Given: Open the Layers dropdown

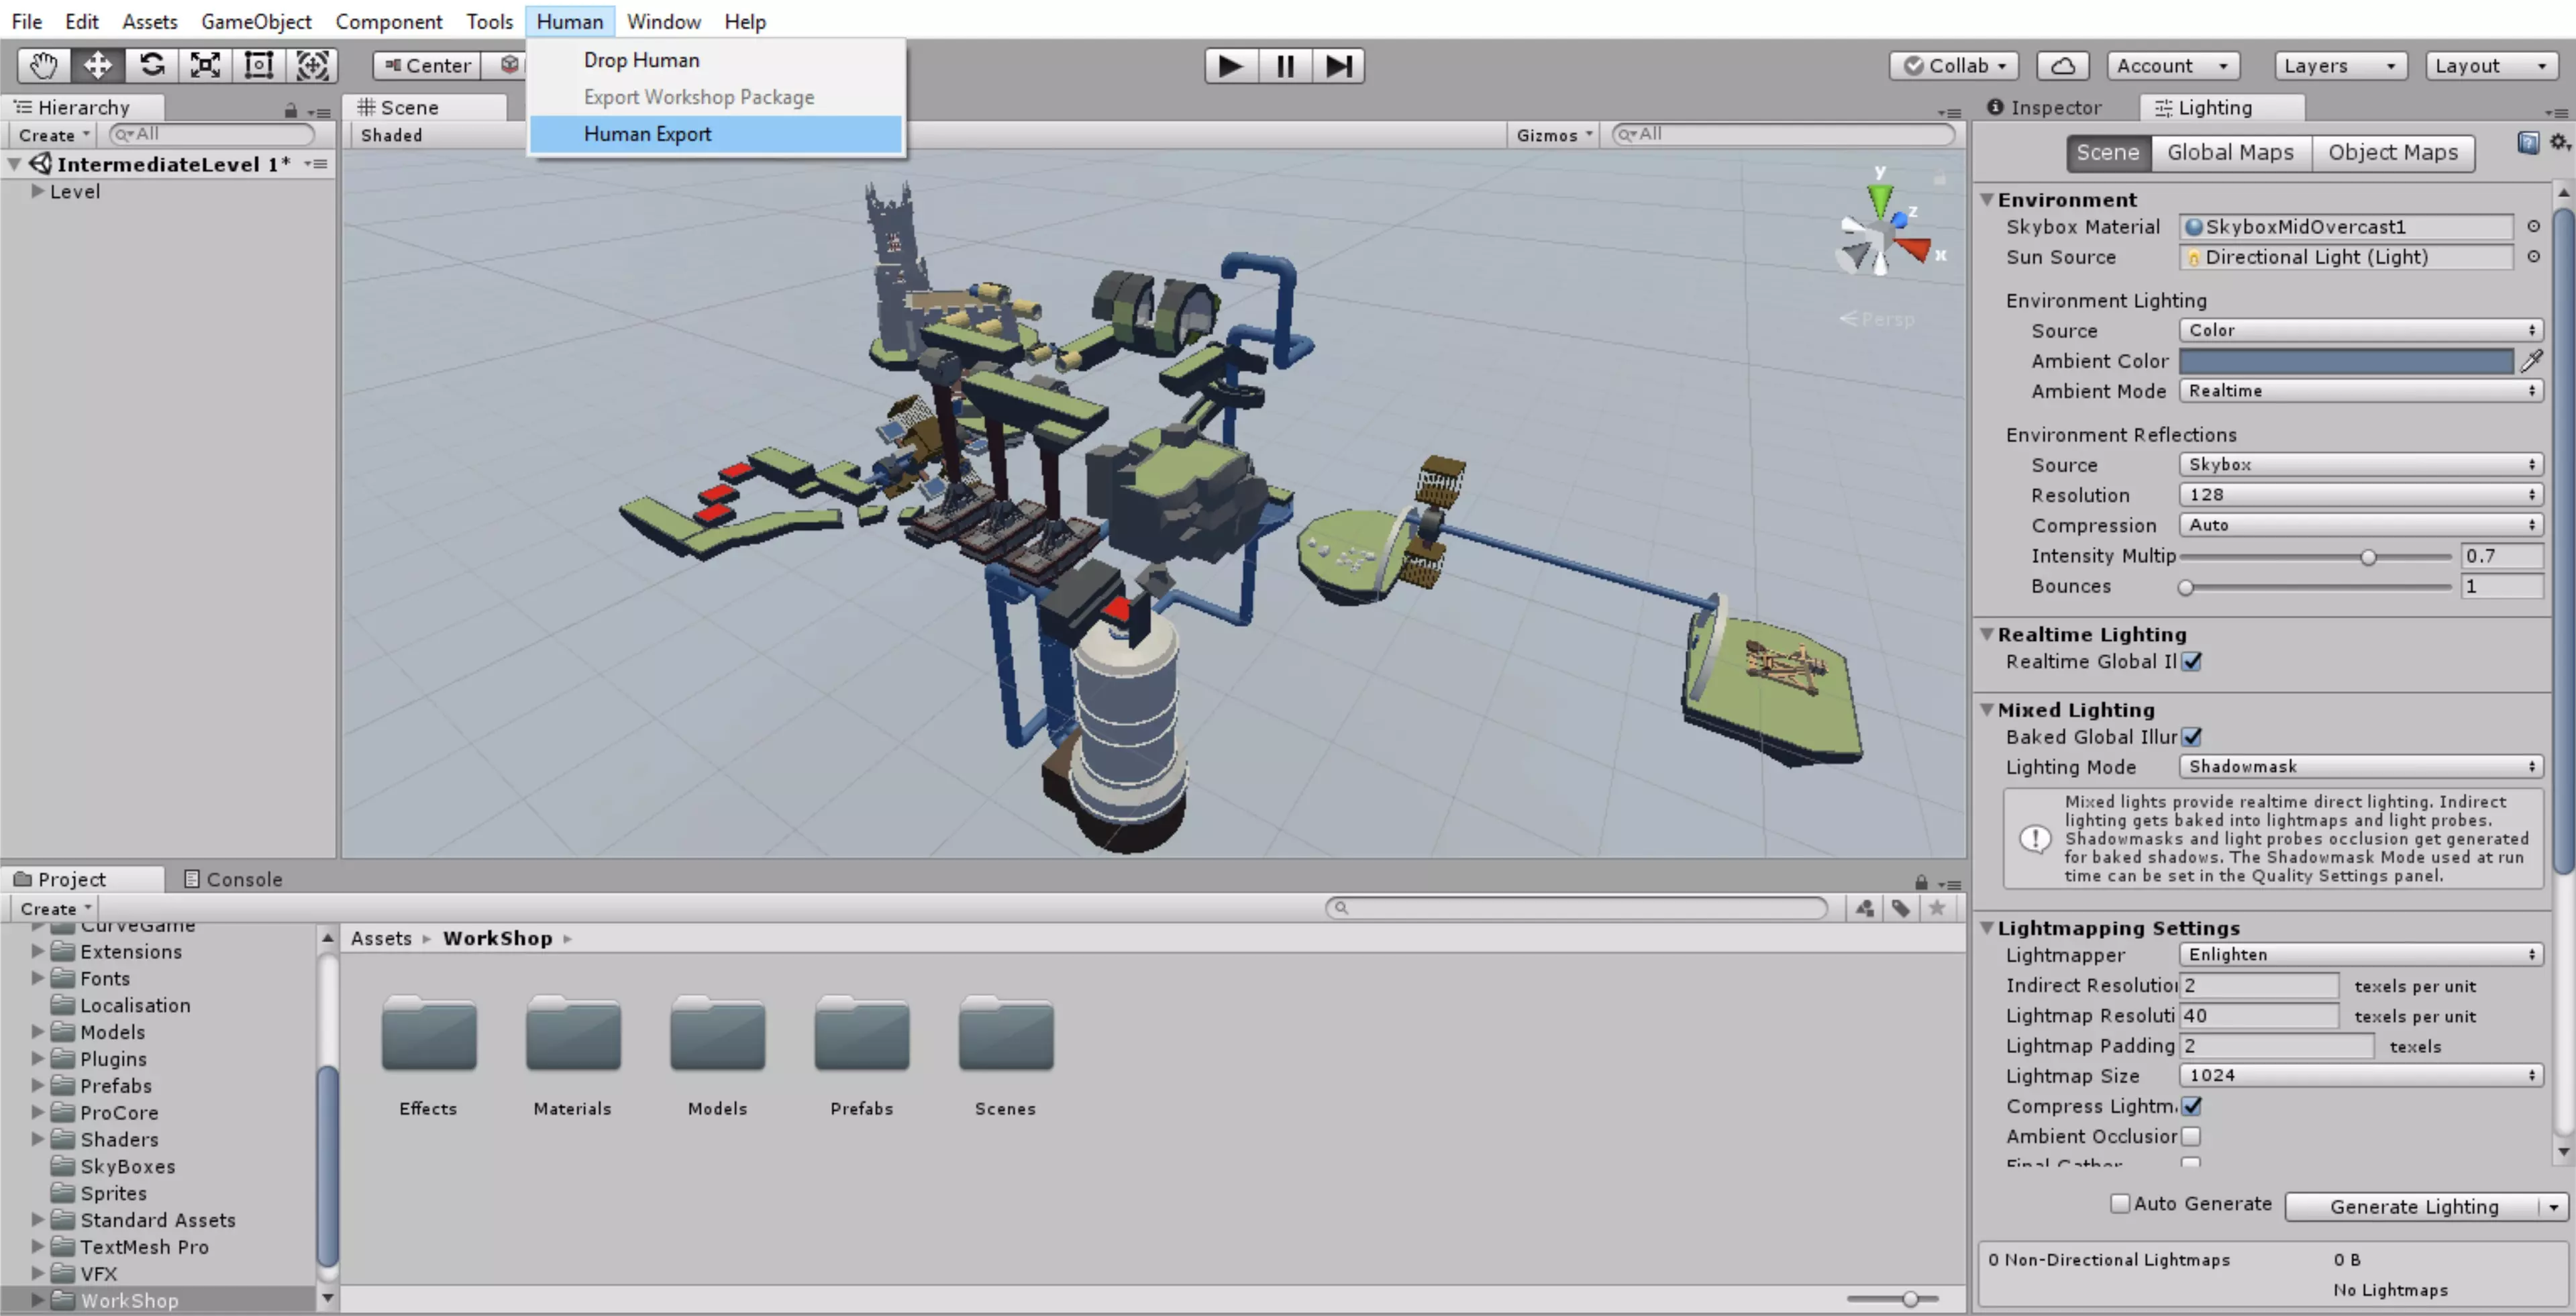Looking at the screenshot, I should [x=2340, y=66].
